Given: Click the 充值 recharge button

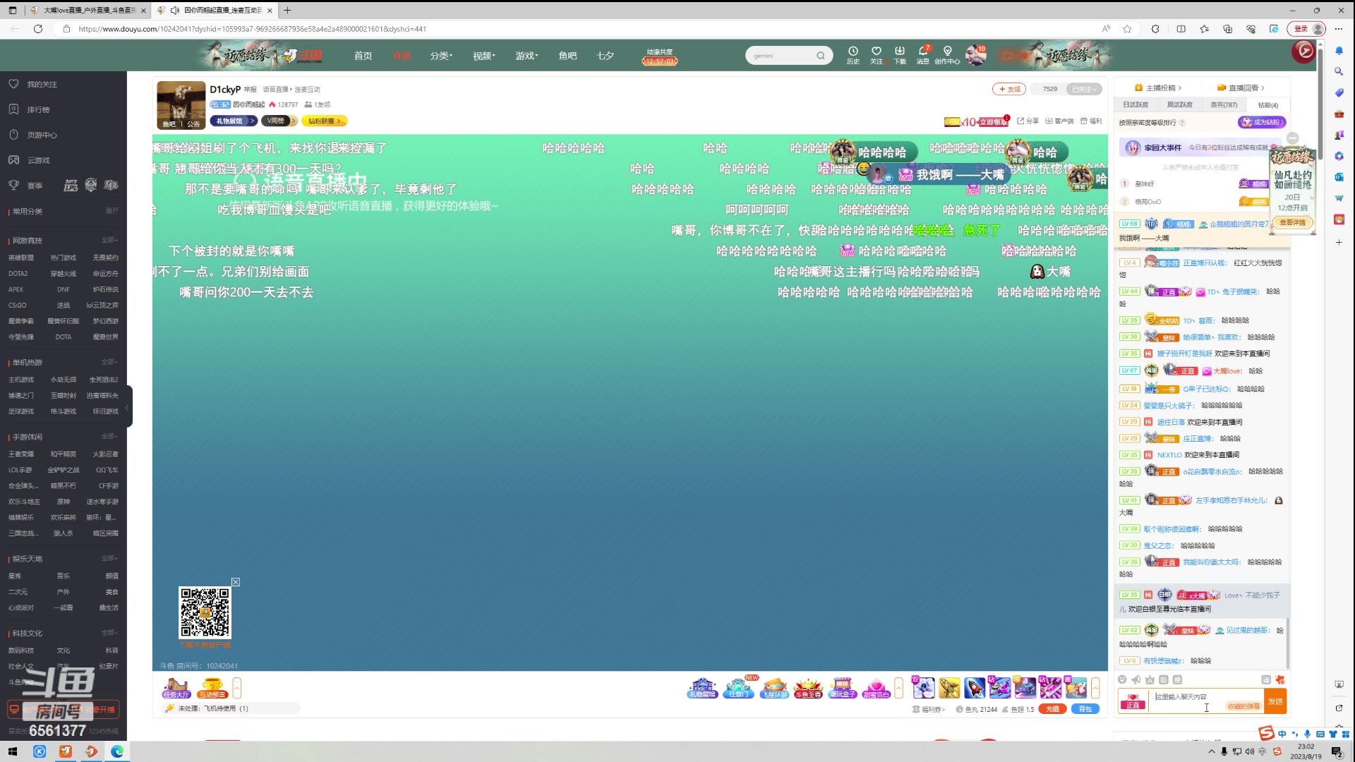Looking at the screenshot, I should point(1052,709).
